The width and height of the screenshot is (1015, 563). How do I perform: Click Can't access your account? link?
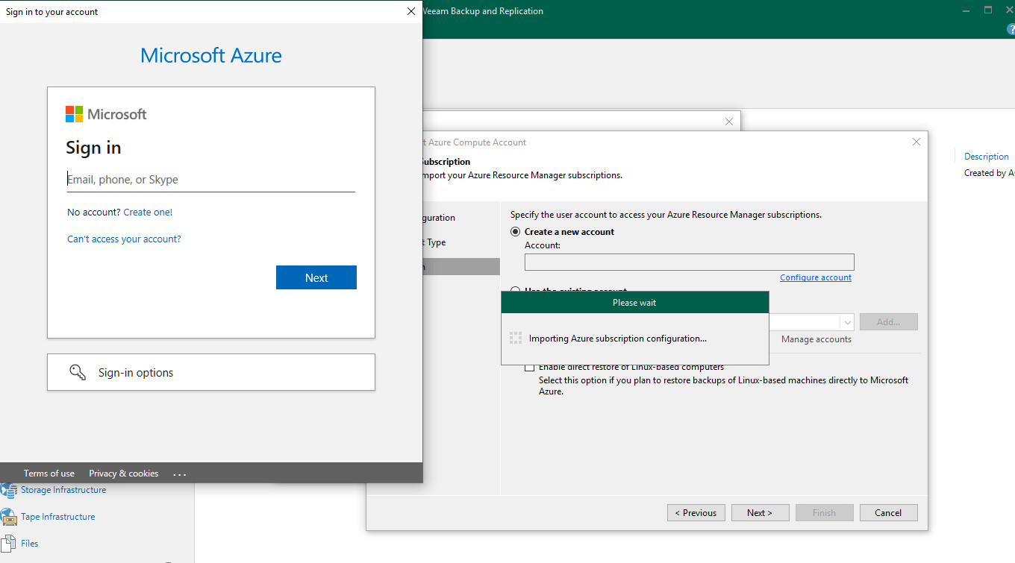(124, 239)
